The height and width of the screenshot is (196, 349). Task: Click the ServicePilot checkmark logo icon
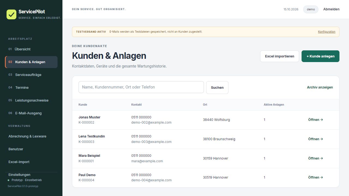click(x=11, y=14)
